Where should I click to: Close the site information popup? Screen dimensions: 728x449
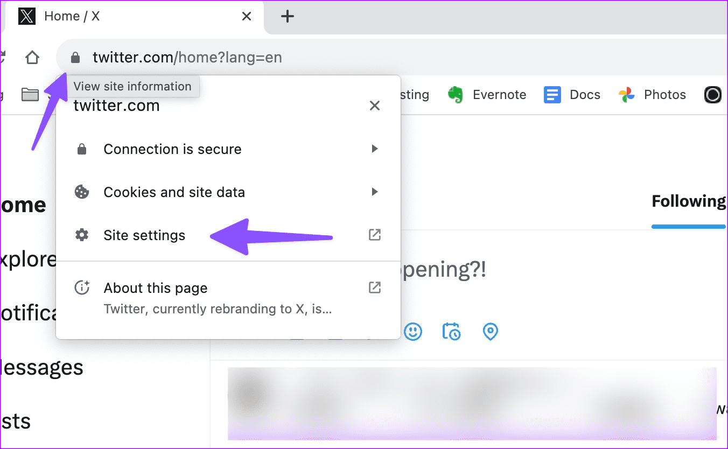(x=375, y=106)
